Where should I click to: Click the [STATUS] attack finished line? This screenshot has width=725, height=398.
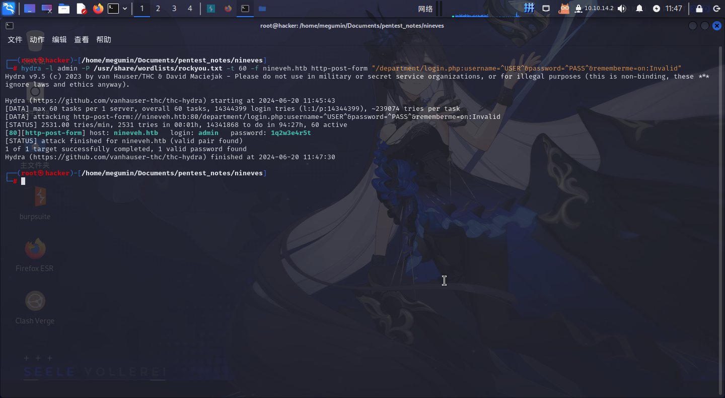[124, 141]
